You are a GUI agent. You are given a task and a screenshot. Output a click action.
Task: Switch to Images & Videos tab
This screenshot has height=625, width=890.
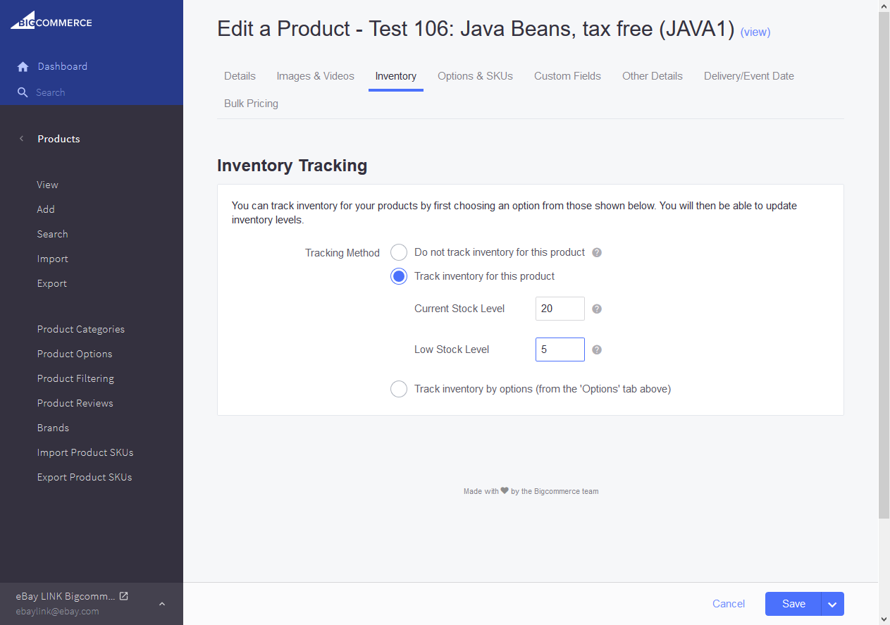(x=316, y=76)
